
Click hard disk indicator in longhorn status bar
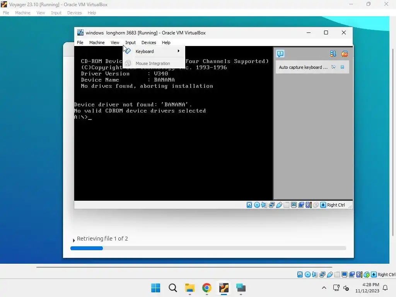(249, 205)
